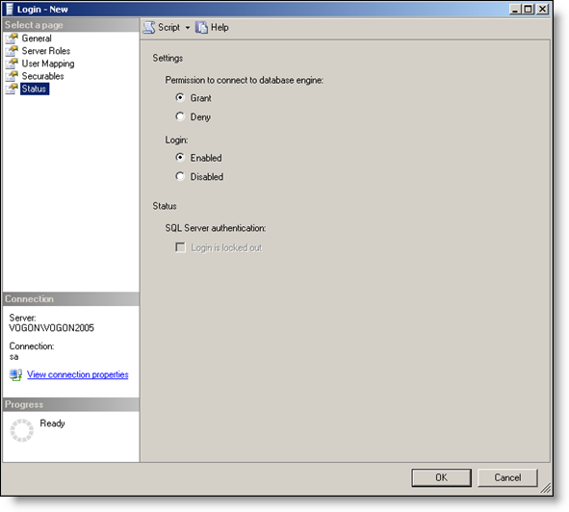This screenshot has height=512, width=569.
Task: Confirm with the OK button
Action: pos(441,477)
